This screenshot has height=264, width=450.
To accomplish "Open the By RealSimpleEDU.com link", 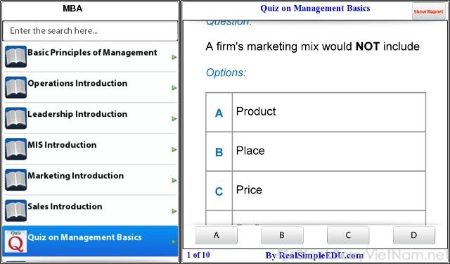I will click(314, 255).
